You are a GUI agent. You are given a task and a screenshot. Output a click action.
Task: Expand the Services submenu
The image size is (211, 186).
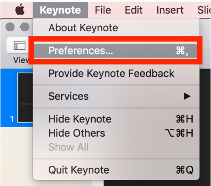tap(116, 96)
